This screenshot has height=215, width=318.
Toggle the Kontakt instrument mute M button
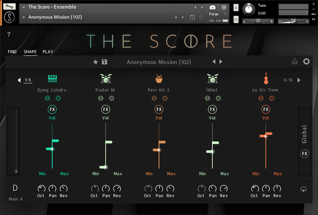pos(236,19)
